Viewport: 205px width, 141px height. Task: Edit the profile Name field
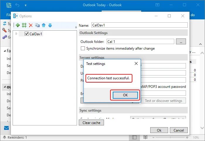139,25
